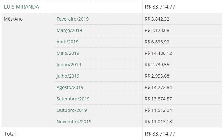Open the Março/2019 month link
223x140 pixels.
tap(69, 30)
